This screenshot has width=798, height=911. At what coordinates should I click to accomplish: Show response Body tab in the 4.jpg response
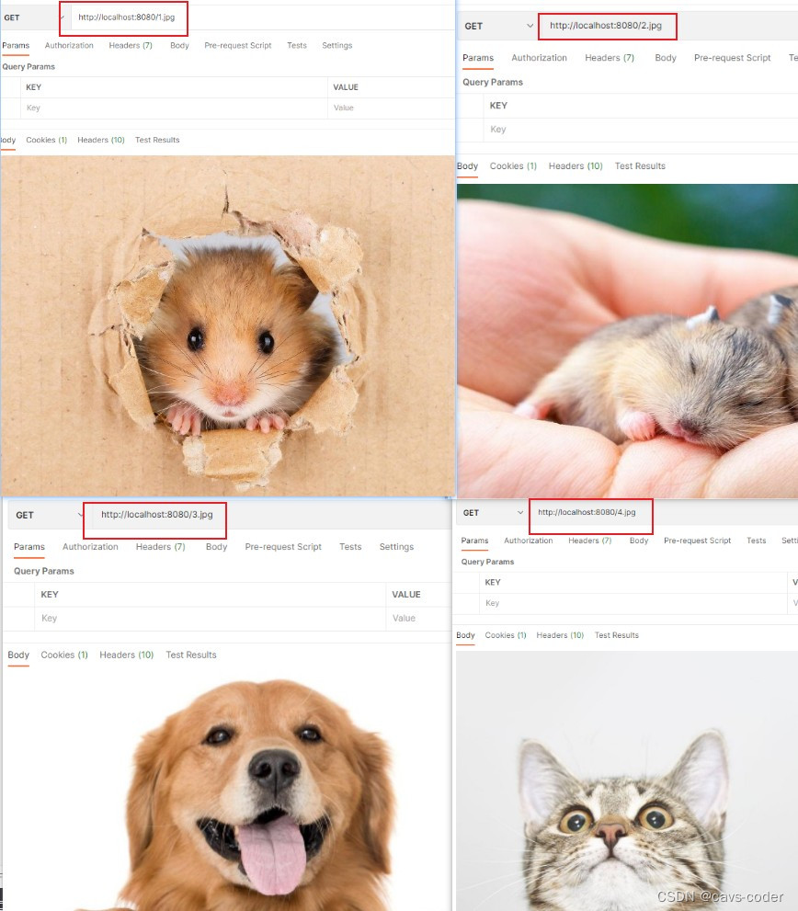pos(465,635)
